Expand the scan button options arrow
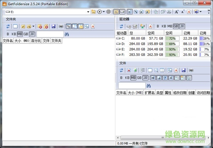This screenshot has width=213, height=148. [103, 12]
